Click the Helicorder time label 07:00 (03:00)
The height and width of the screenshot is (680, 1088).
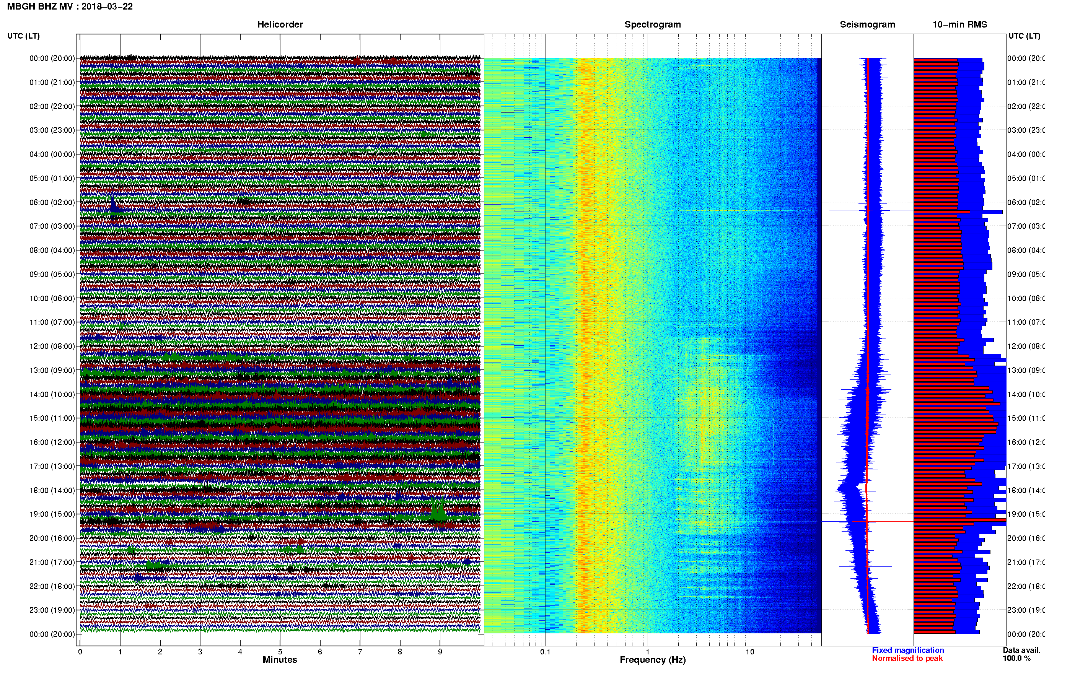pyautogui.click(x=52, y=226)
